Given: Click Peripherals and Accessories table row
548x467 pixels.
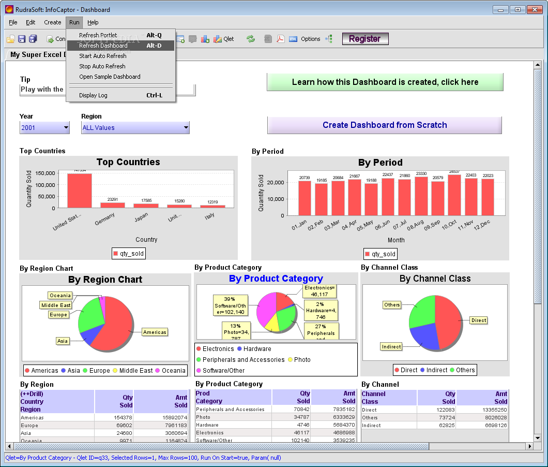Looking at the screenshot, I should tap(276, 409).
